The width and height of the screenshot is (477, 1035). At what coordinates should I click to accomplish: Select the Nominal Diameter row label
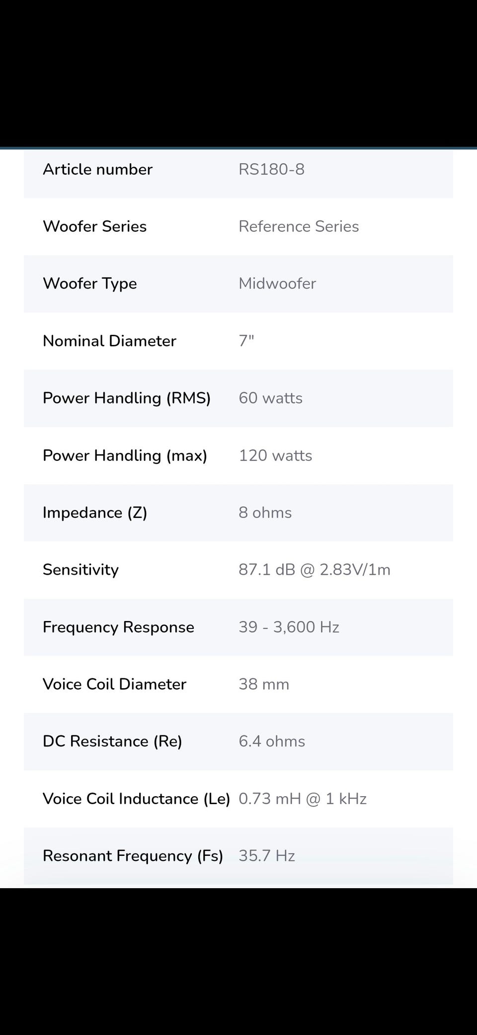point(109,341)
